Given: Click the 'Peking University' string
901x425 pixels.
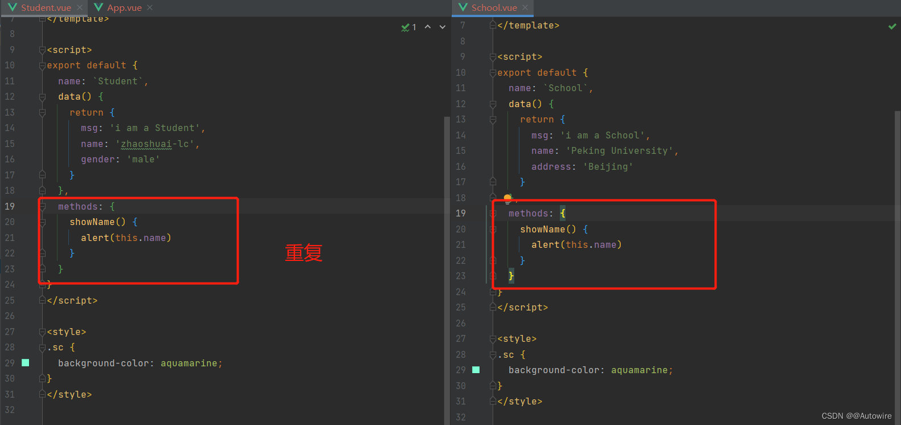Looking at the screenshot, I should [620, 151].
